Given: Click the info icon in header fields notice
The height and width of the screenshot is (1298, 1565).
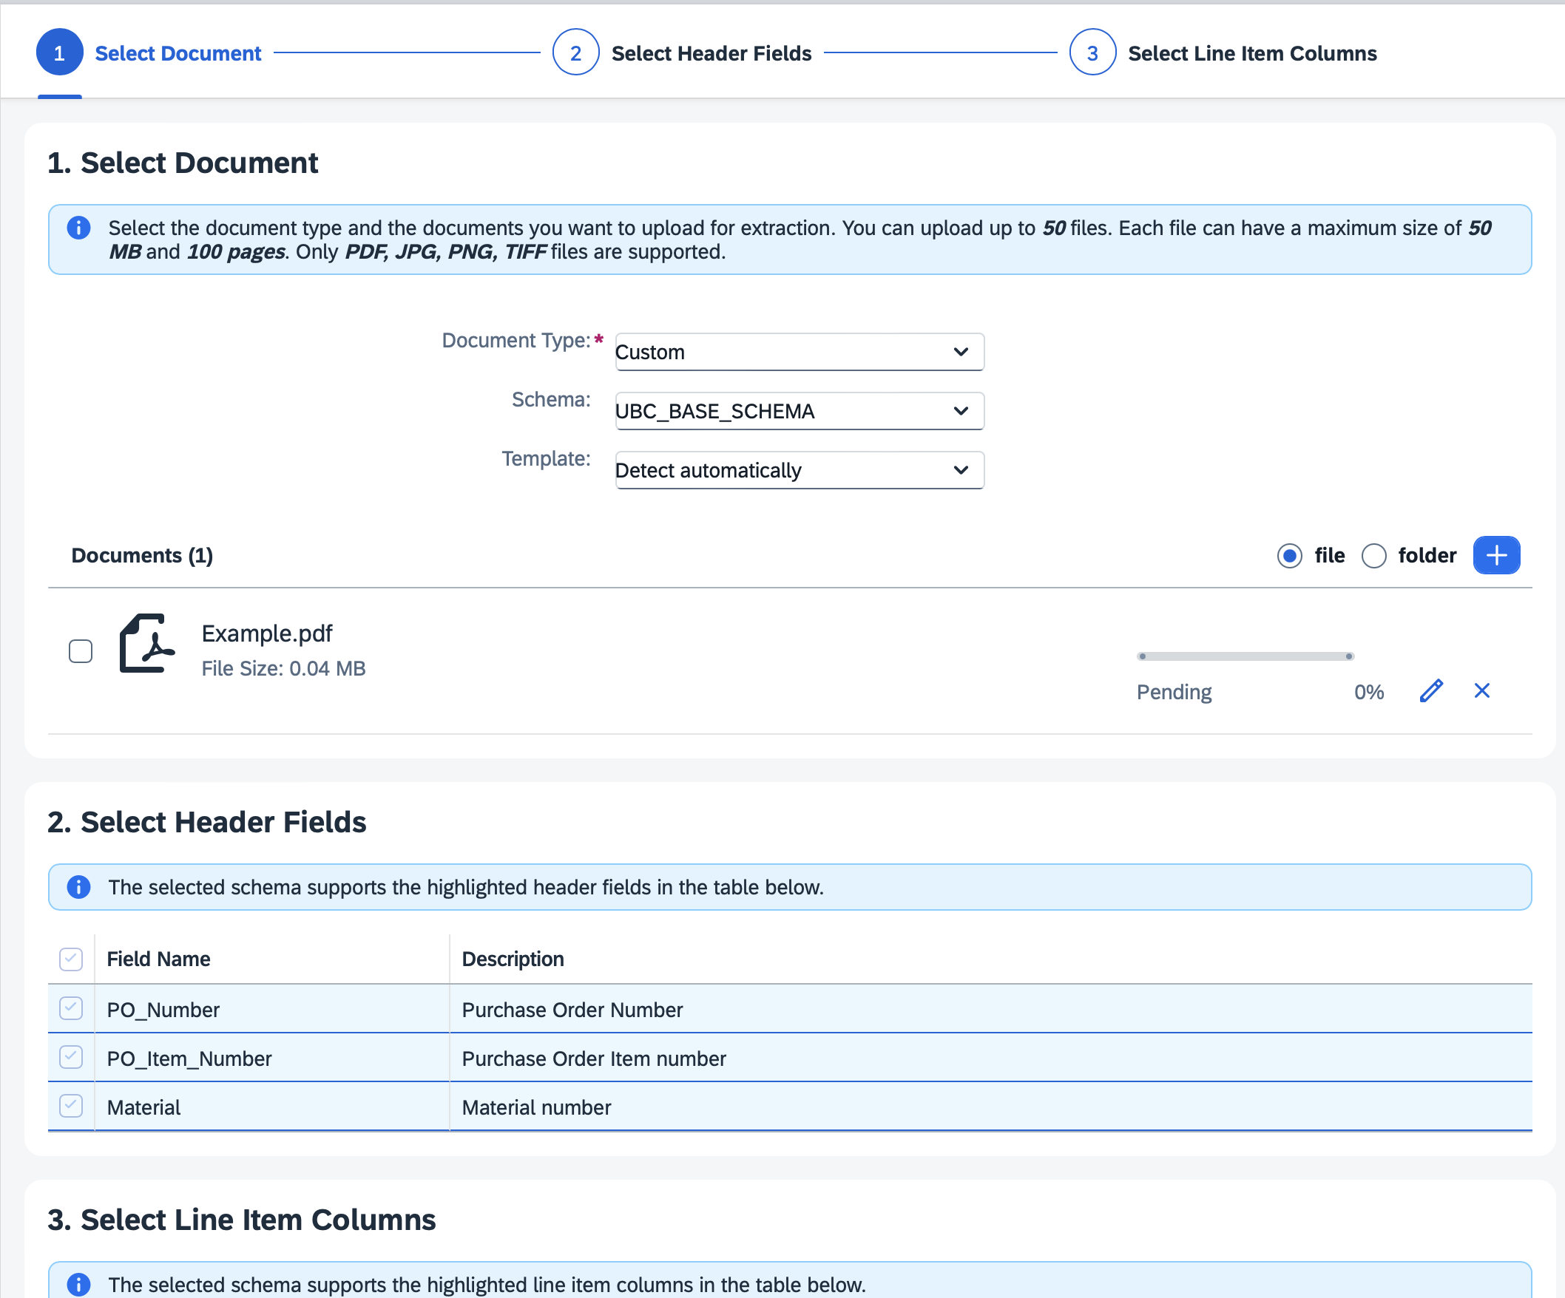Looking at the screenshot, I should (x=79, y=886).
